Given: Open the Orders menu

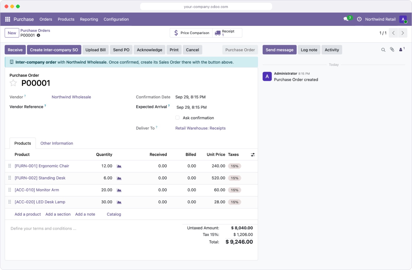Looking at the screenshot, I should (x=46, y=19).
